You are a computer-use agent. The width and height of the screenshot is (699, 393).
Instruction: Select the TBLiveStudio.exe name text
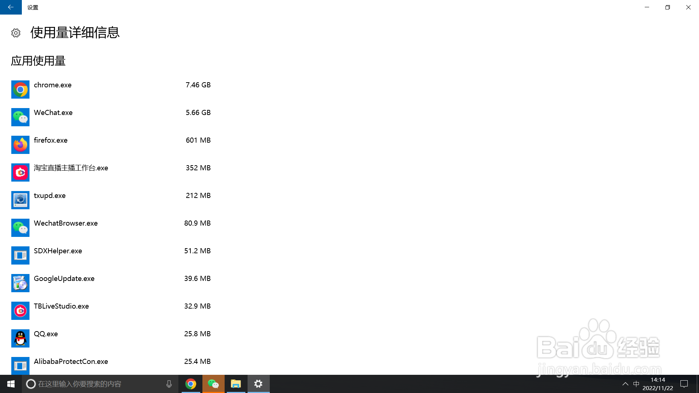(x=62, y=306)
